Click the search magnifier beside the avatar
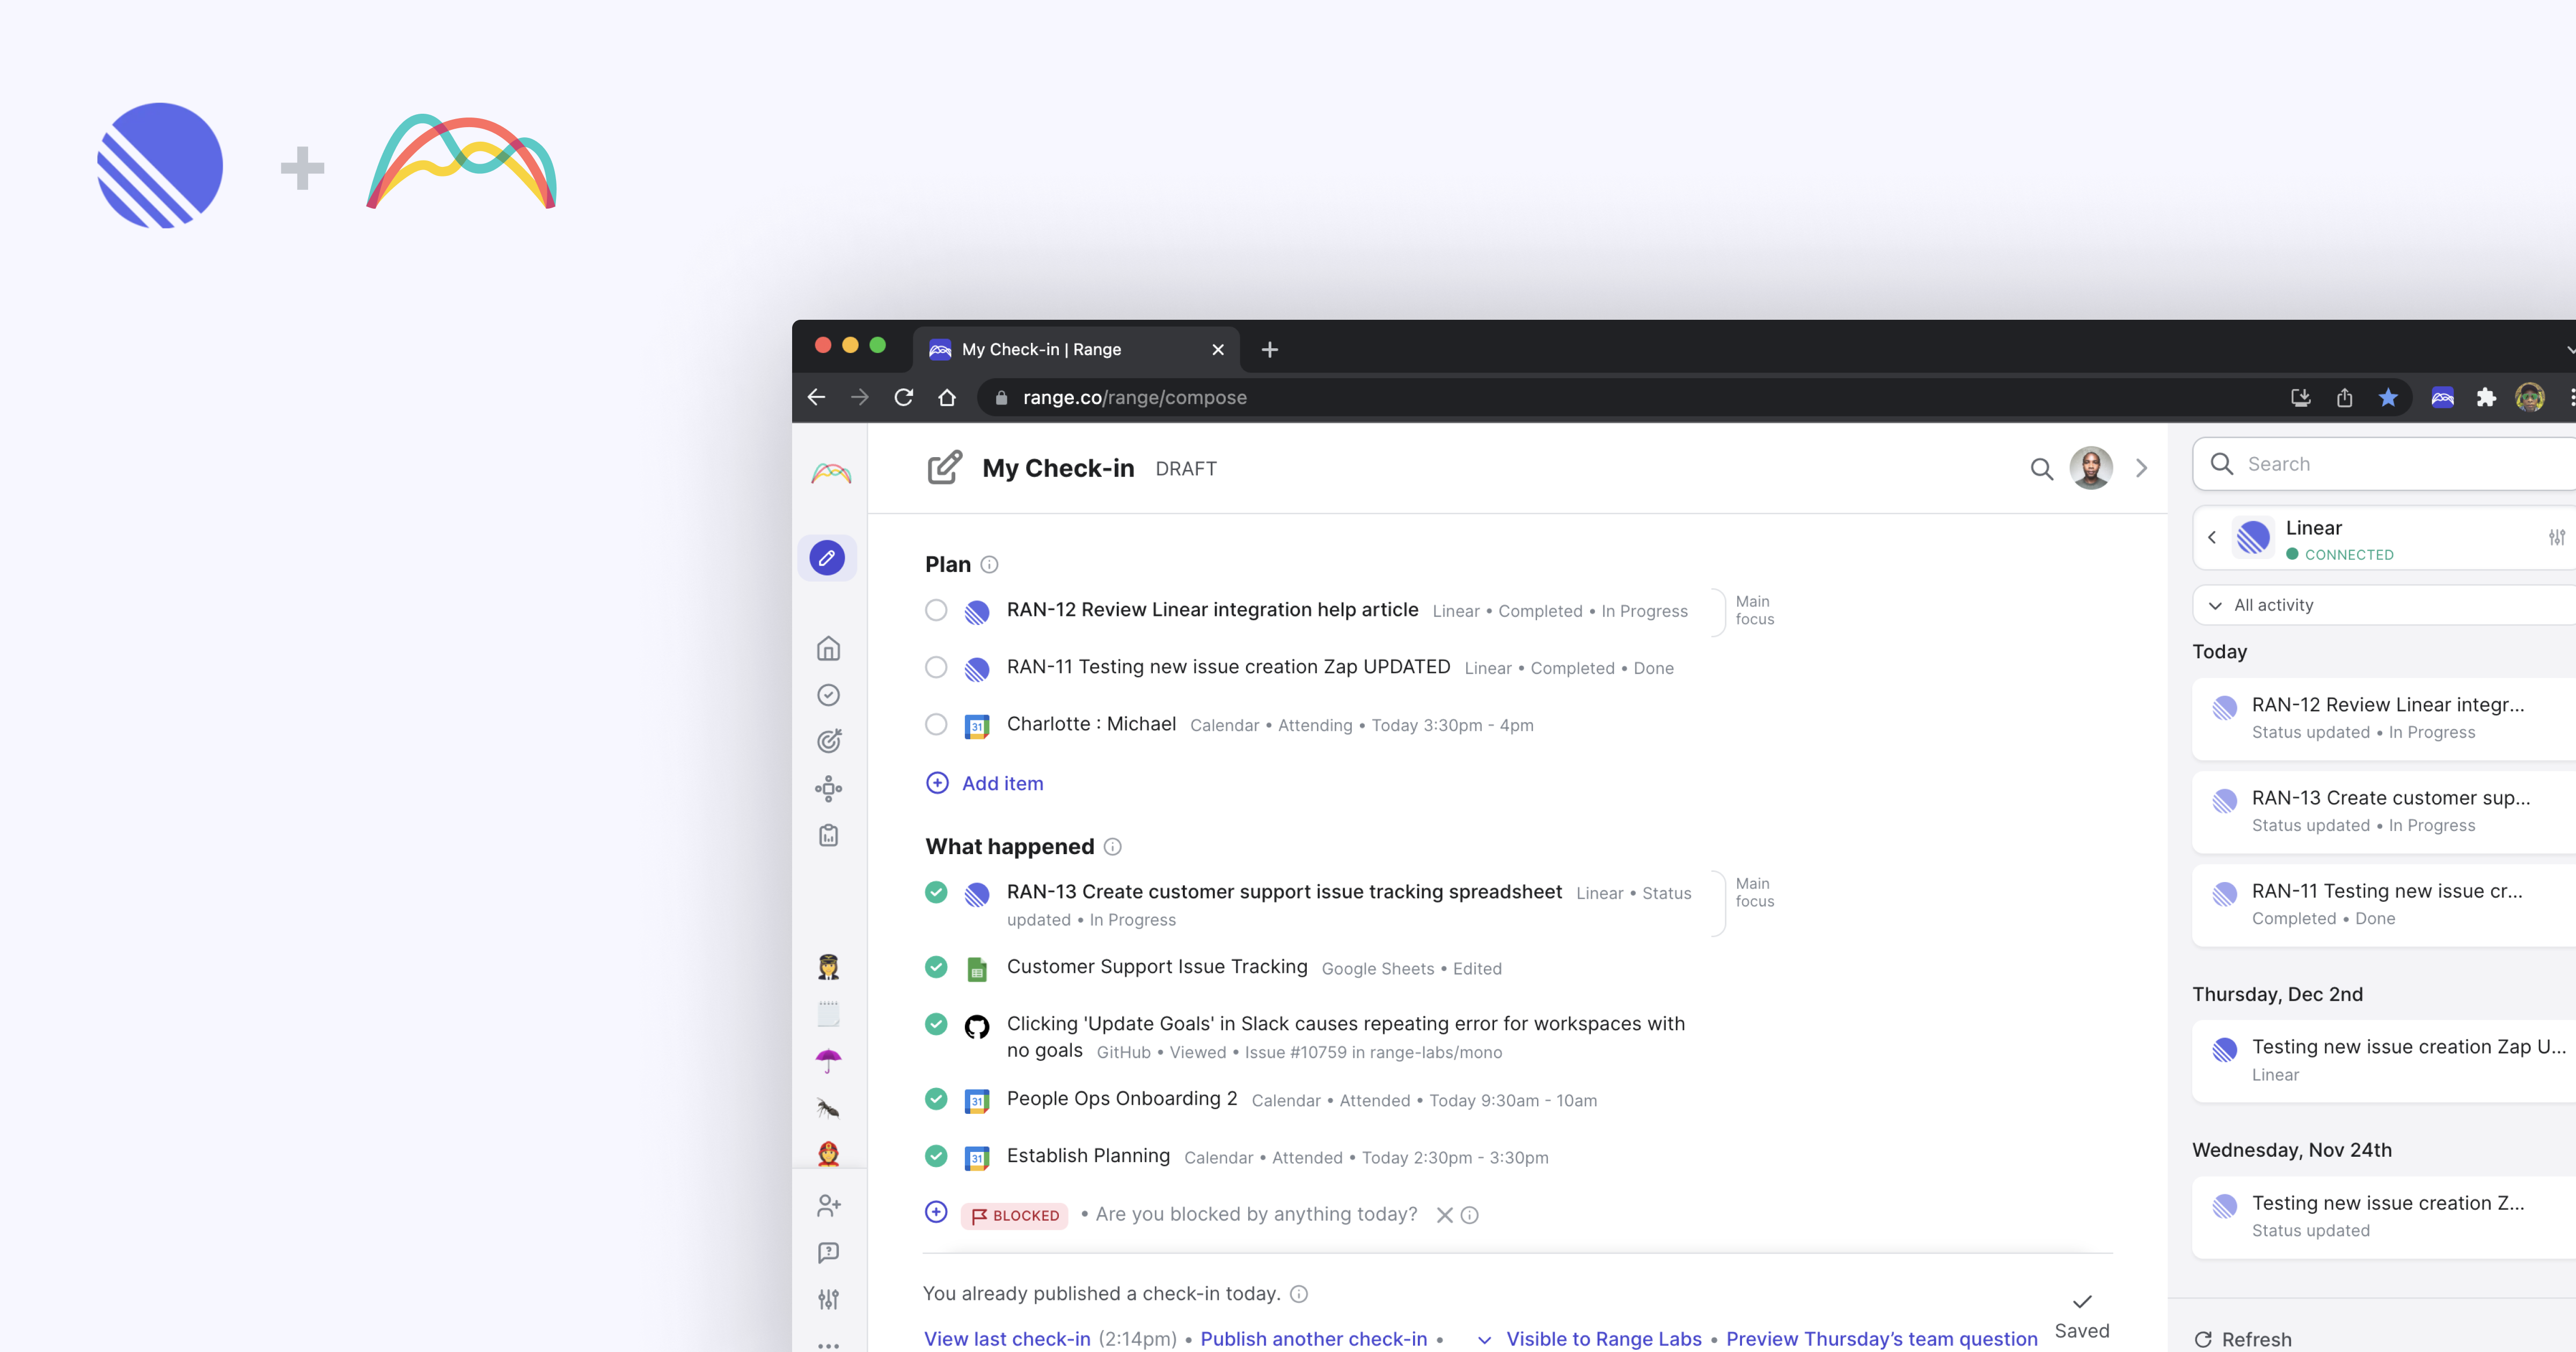Image resolution: width=2576 pixels, height=1352 pixels. pos(2041,468)
